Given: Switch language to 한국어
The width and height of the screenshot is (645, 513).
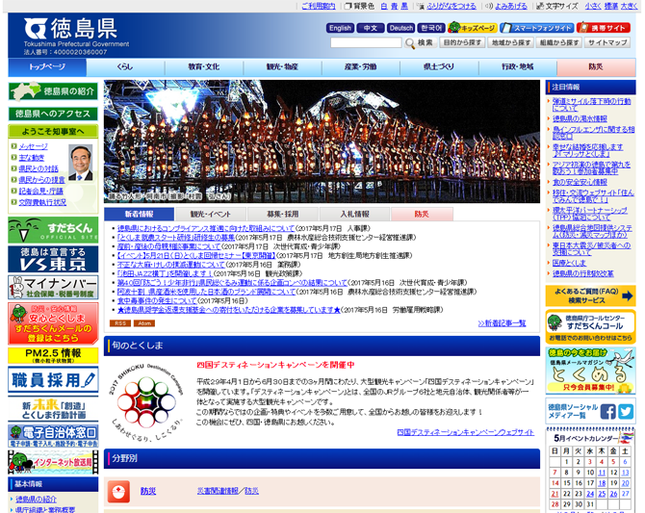Looking at the screenshot, I should click(x=431, y=28).
